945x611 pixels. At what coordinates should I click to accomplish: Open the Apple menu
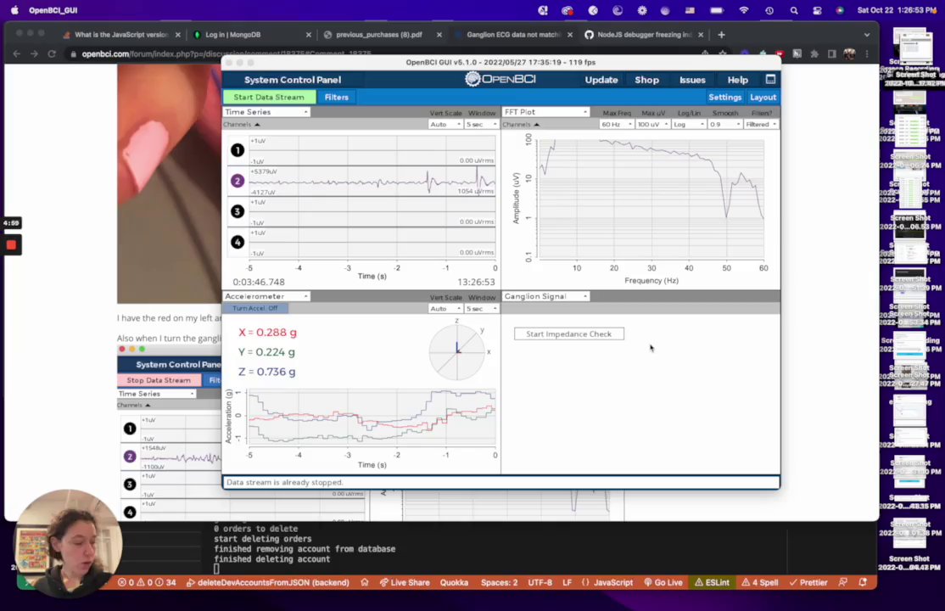click(x=14, y=10)
